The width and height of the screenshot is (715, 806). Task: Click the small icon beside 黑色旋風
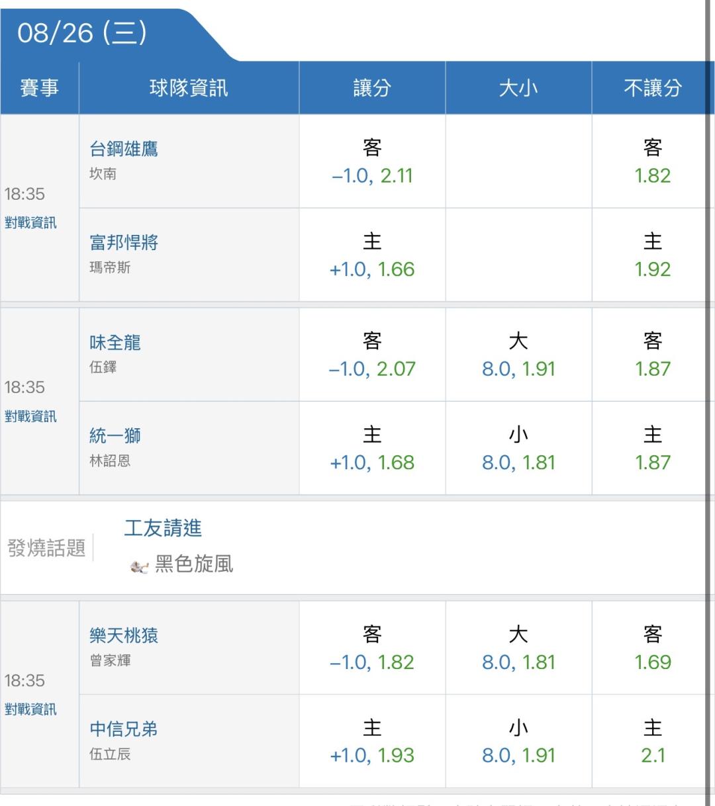coord(139,566)
